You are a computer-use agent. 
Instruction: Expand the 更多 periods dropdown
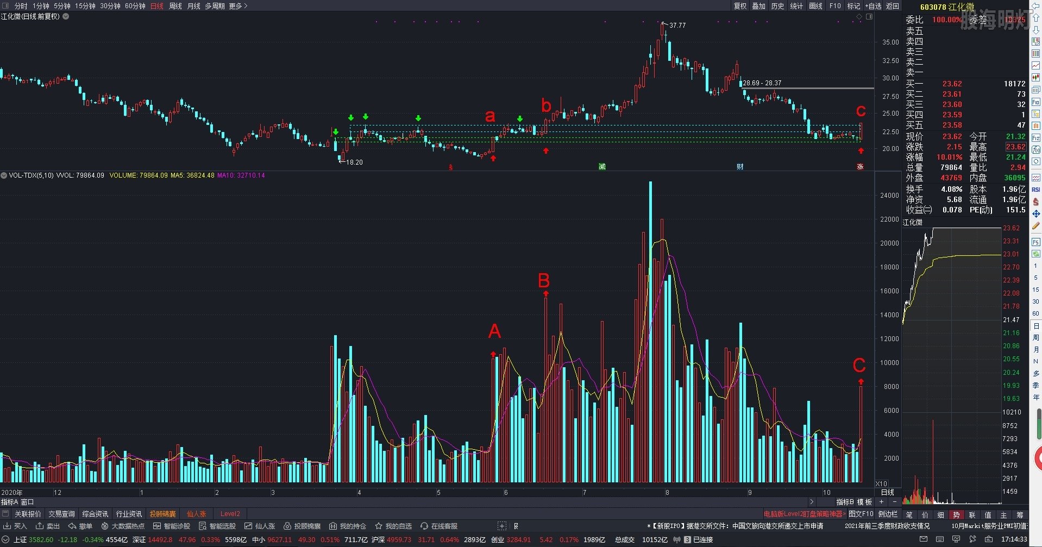click(x=238, y=6)
